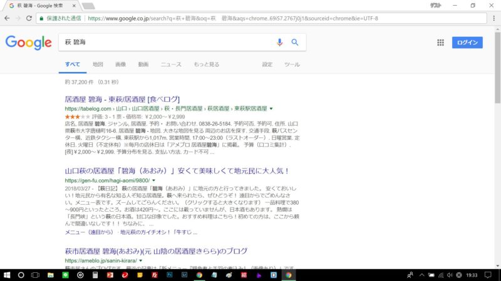Image resolution: width=501 pixels, height=281 pixels.
Task: Follow the メニュー（遠目から） sitelink
Action: coord(89,232)
